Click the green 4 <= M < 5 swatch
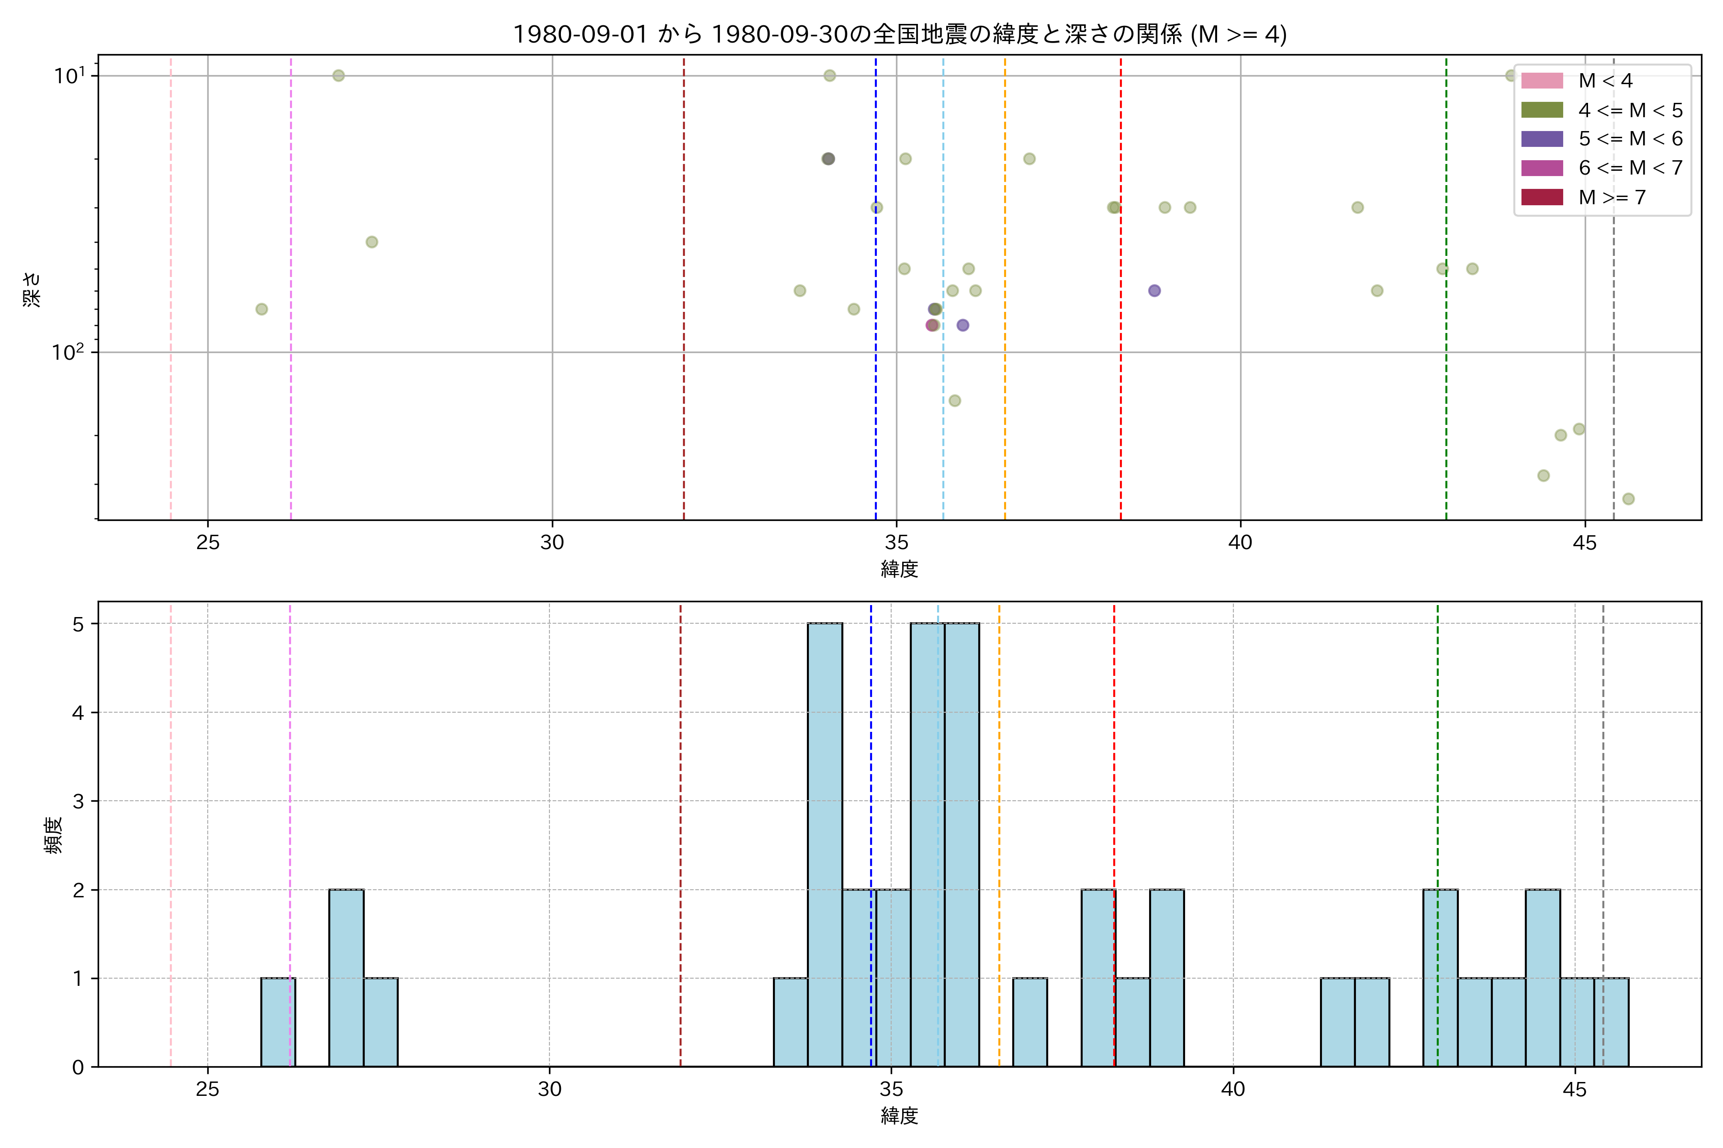This screenshot has height=1148, width=1723. tap(1541, 110)
